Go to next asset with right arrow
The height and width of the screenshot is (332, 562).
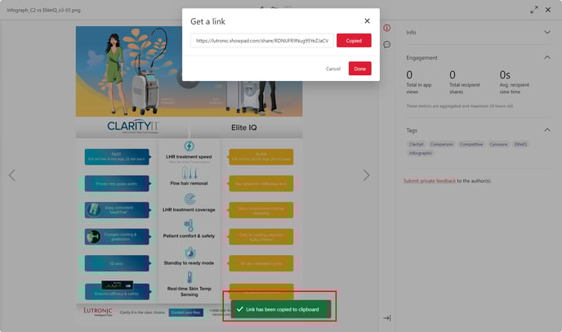tap(366, 175)
